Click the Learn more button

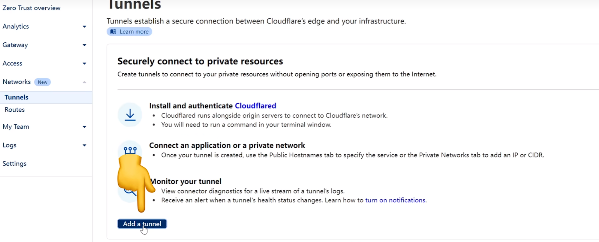coord(130,32)
